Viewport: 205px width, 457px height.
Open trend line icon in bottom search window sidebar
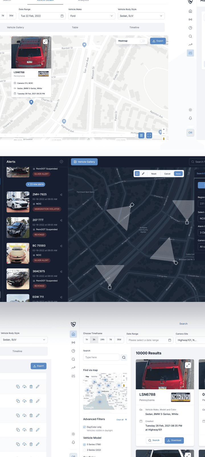[73, 368]
